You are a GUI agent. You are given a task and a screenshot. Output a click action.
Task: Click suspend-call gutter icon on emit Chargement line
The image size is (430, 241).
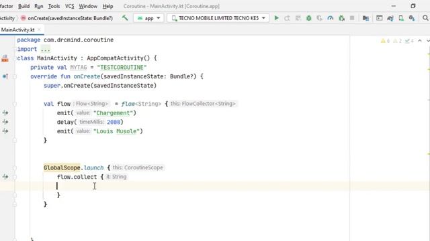click(x=5, y=112)
